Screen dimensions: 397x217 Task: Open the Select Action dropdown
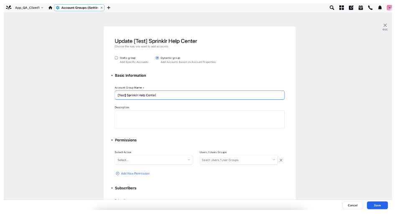click(x=154, y=160)
